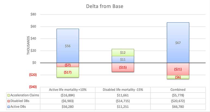Select the $66,780 data table cell

178,106
